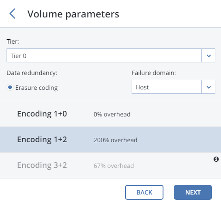Select the highlighted Encoding 1+2 row
Screen dimensions: 221x205
[110, 140]
